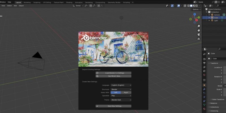Viewport: 226px width, 113px height.
Task: Click the new scene icon in top bar
Action: pyautogui.click(x=216, y=2)
